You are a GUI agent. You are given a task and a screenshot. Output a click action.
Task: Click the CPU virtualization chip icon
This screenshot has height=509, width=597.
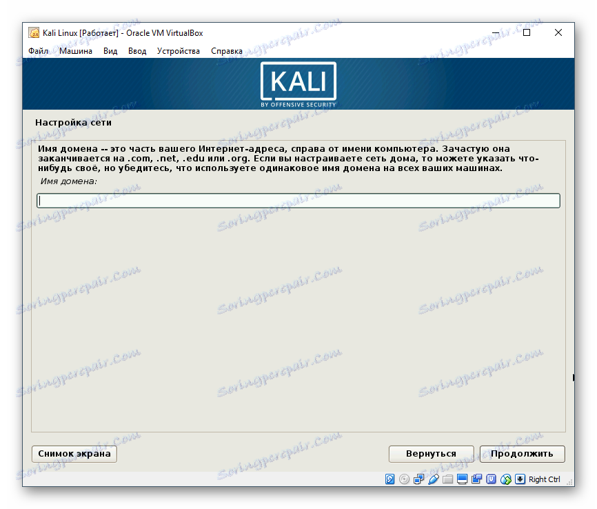[x=491, y=479]
